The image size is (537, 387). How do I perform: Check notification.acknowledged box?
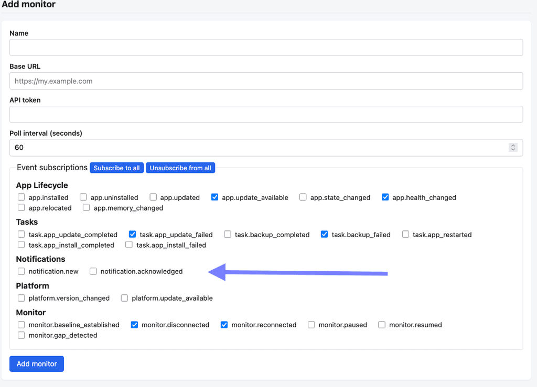click(93, 271)
